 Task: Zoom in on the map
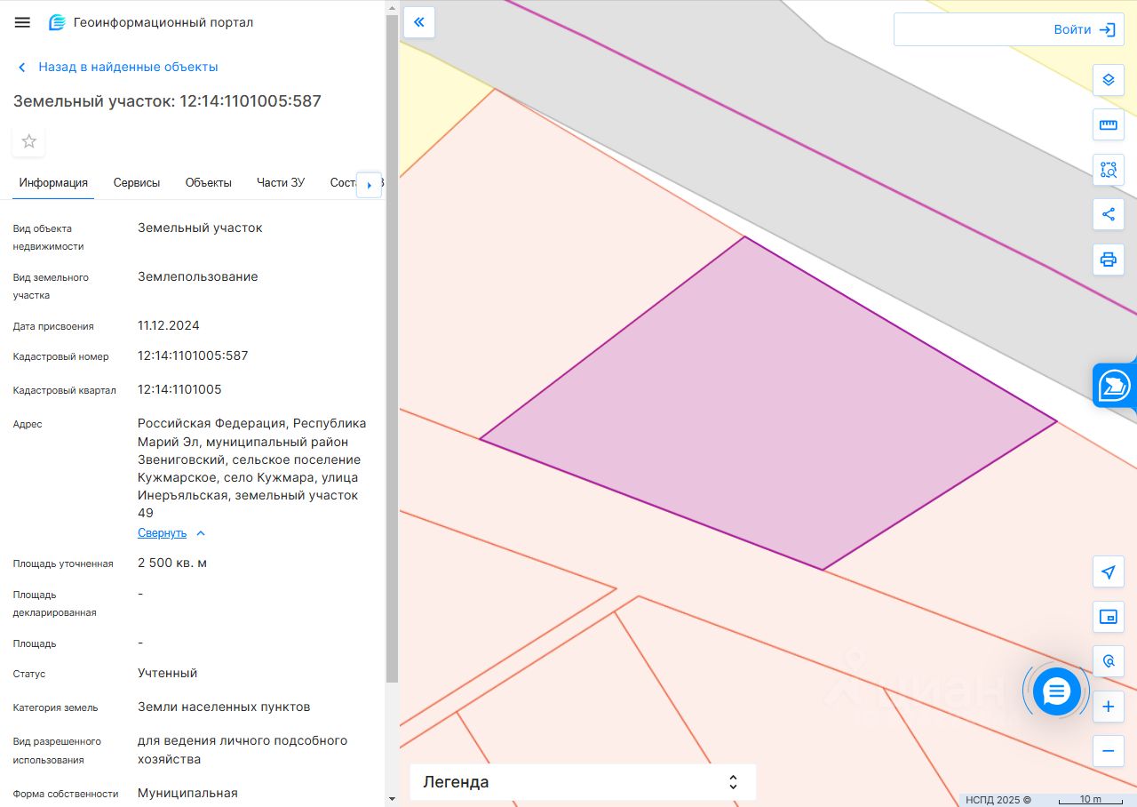(1108, 707)
